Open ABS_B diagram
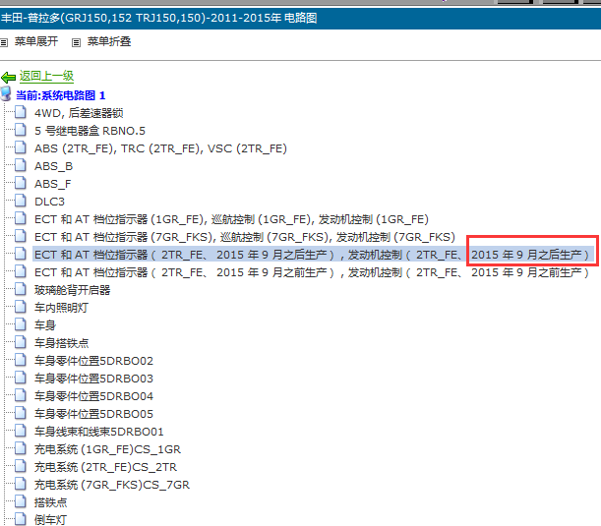This screenshot has height=526, width=601. (53, 166)
